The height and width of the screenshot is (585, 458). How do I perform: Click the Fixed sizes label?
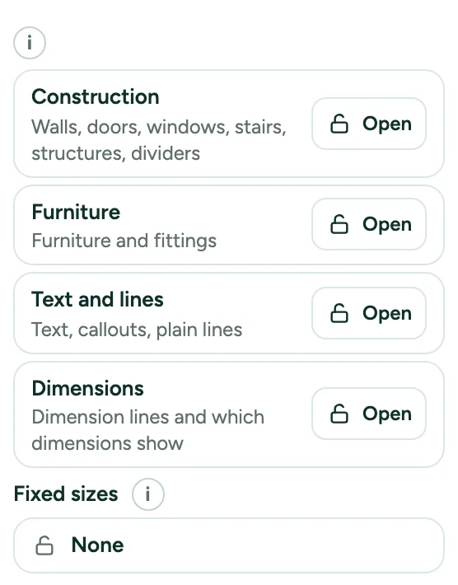[66, 494]
